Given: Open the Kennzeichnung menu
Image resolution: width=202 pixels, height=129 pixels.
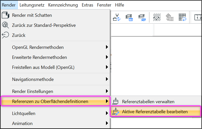Looking at the screenshot, I should click(63, 5).
